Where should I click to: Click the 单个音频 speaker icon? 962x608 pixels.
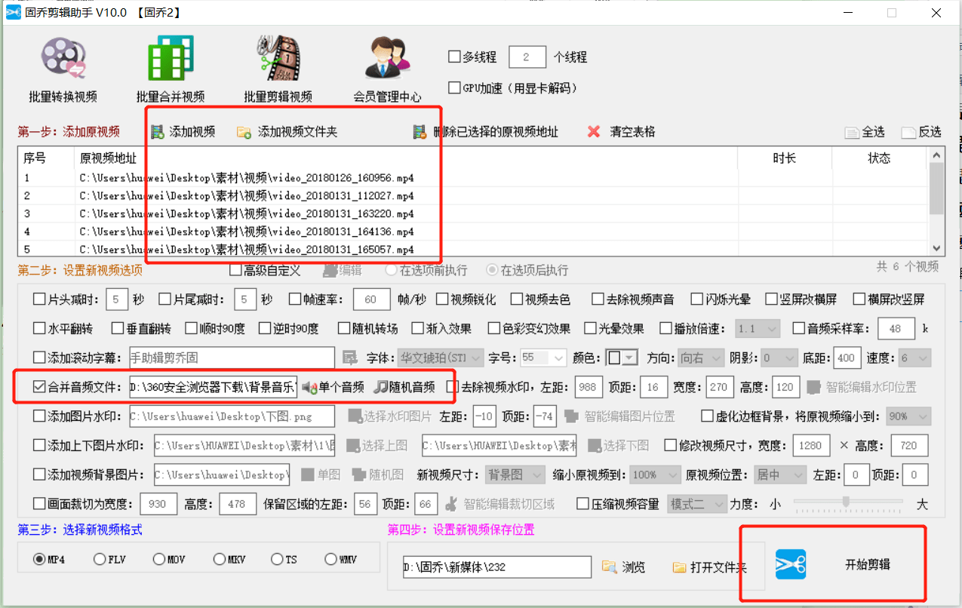309,387
